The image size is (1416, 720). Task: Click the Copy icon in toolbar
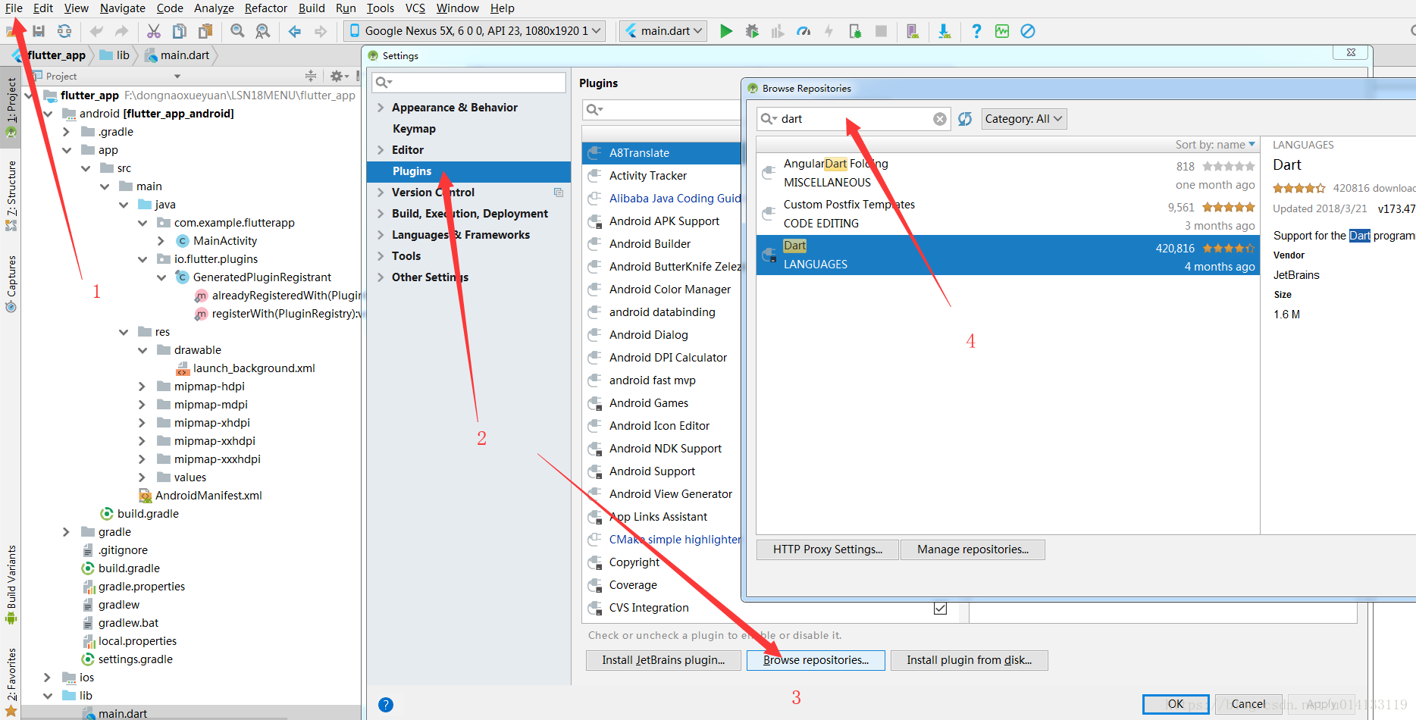pos(180,31)
